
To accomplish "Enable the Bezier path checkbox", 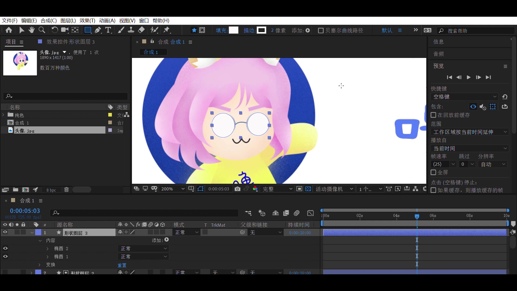I will coord(321,30).
